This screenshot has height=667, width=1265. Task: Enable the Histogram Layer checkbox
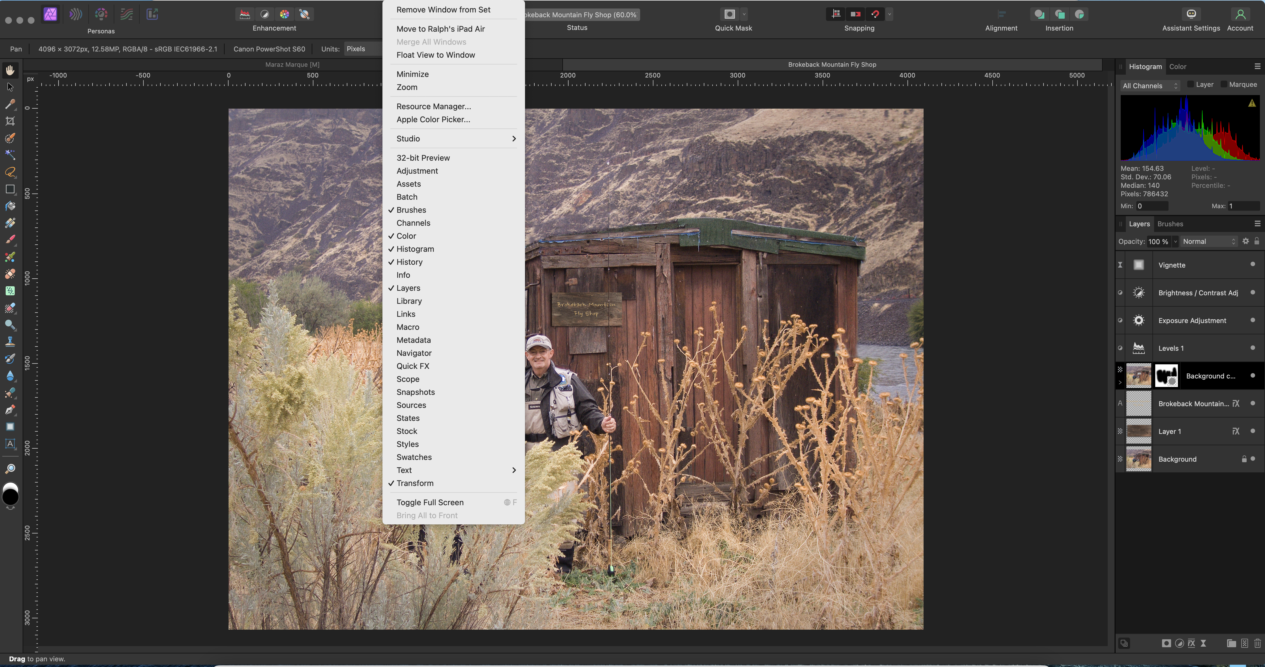point(1190,85)
